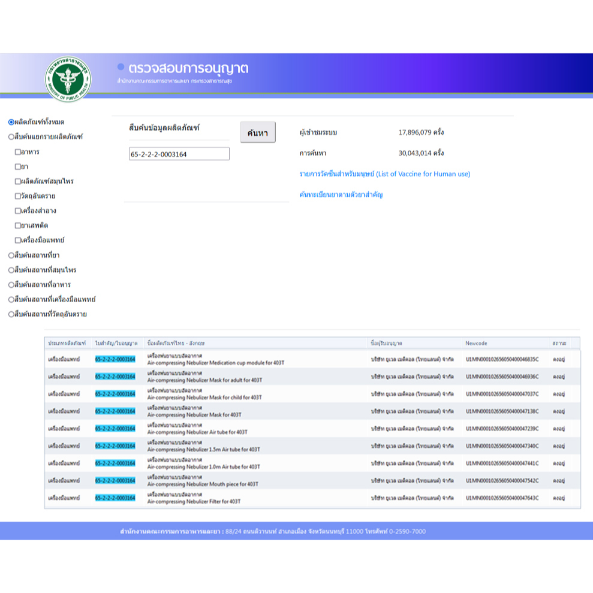Enable the ยา checkbox
Screen dimensions: 593x593
(18, 167)
